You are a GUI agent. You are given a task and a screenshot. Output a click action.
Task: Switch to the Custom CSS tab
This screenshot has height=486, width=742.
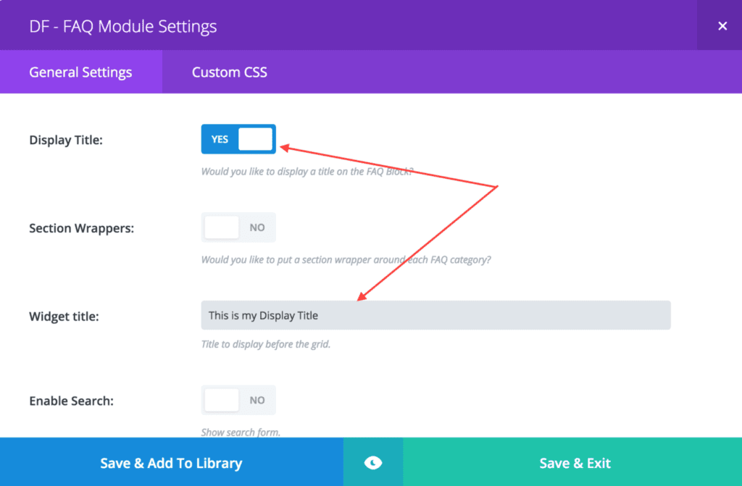(x=230, y=72)
